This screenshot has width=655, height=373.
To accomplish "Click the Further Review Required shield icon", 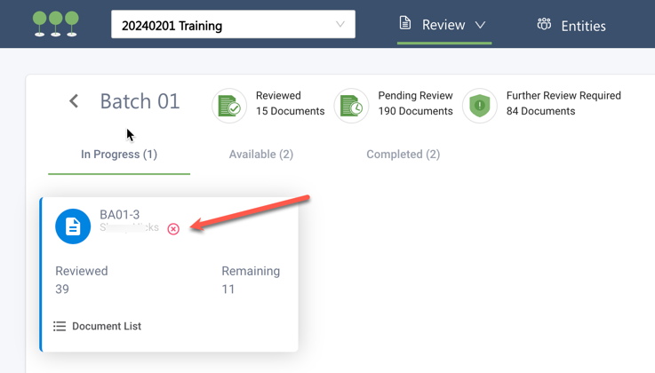I will 480,106.
